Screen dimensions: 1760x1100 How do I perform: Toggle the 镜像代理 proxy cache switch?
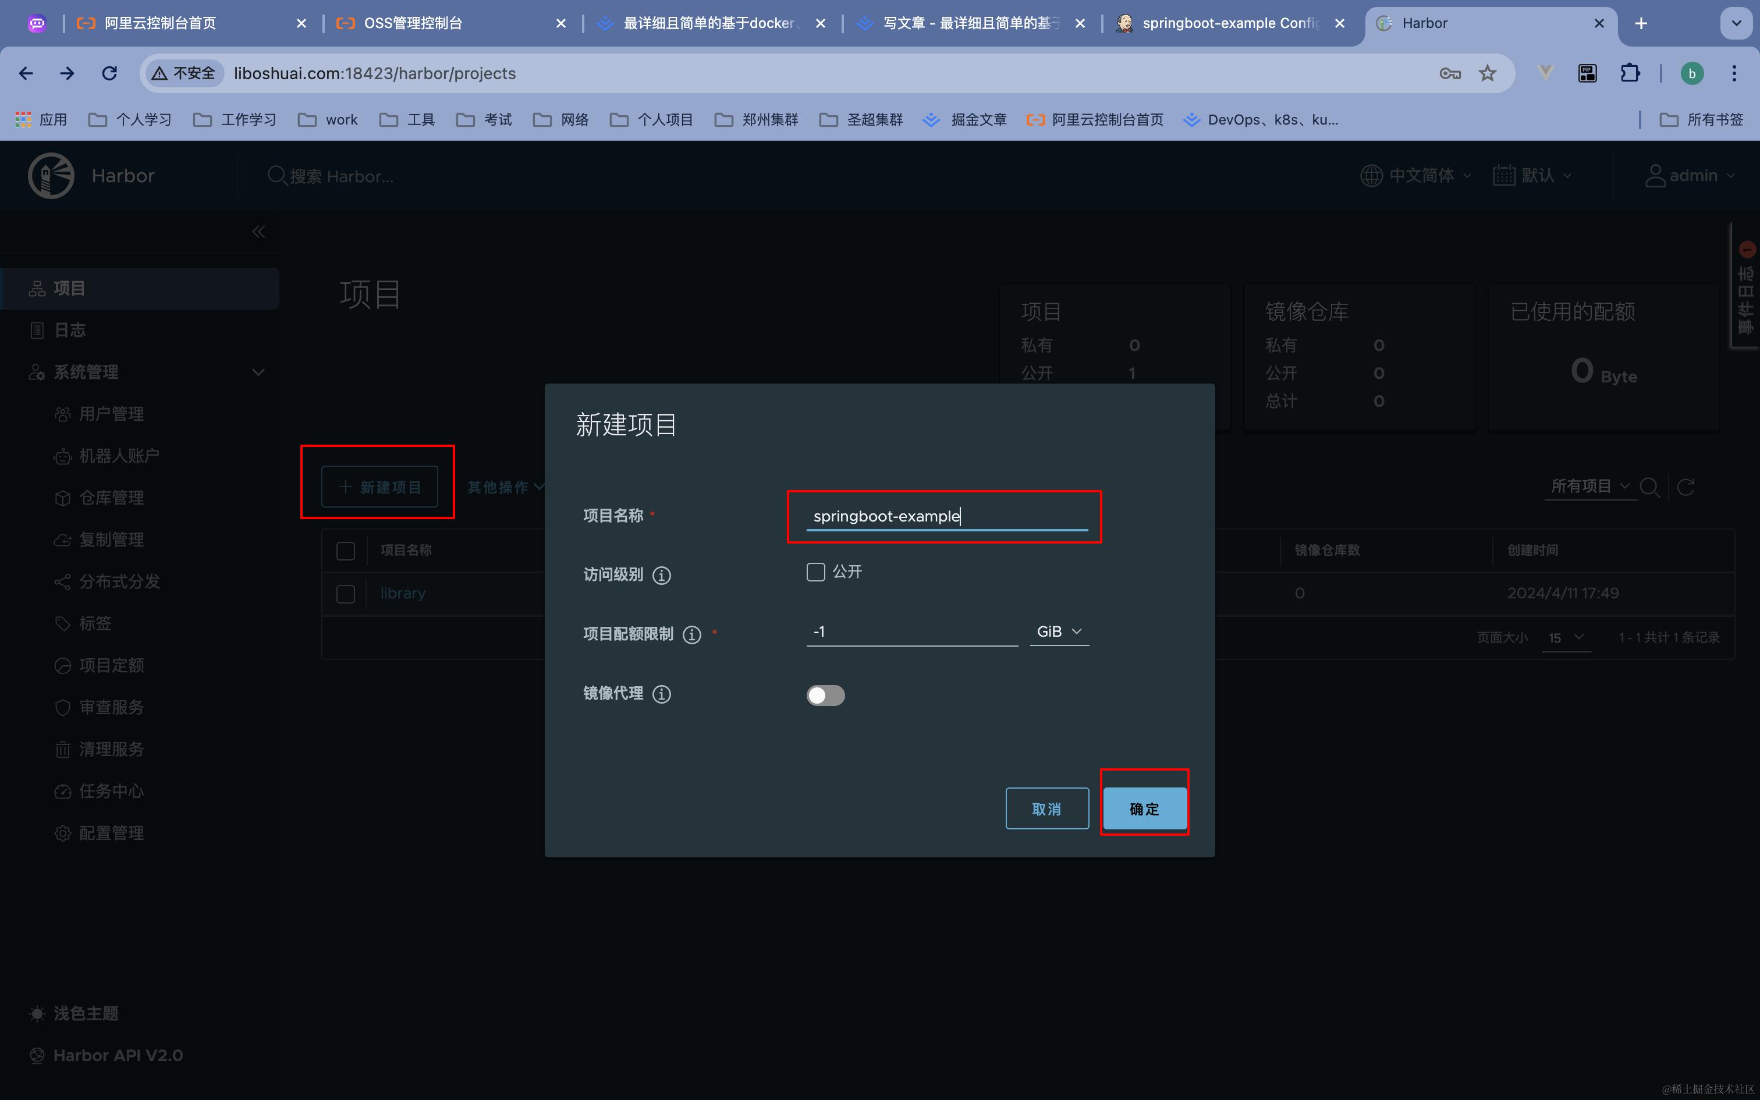[x=825, y=695]
